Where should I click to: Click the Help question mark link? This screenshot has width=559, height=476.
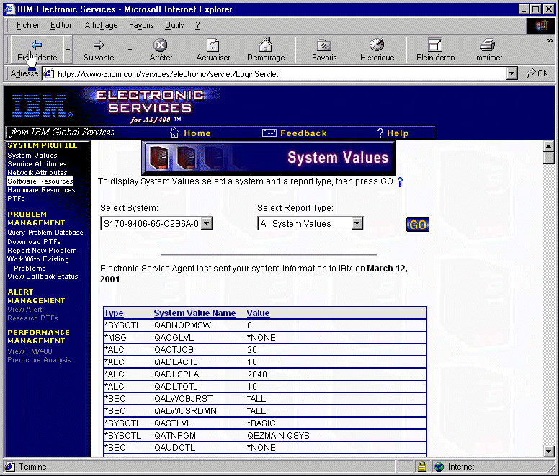[393, 133]
